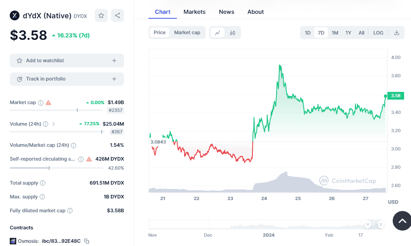Click the scroll-to-top arrow button

[x=402, y=221]
